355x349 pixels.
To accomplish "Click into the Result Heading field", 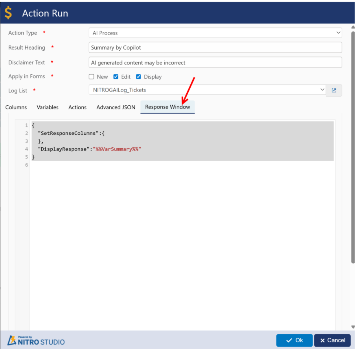I will [215, 48].
